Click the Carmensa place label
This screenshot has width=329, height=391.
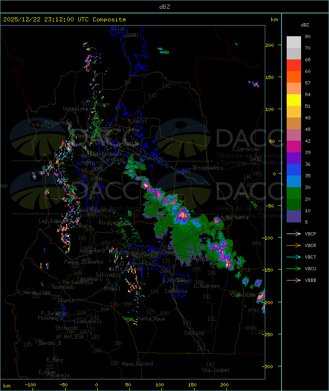click(176, 291)
